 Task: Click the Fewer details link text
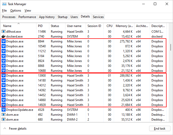point(18,129)
